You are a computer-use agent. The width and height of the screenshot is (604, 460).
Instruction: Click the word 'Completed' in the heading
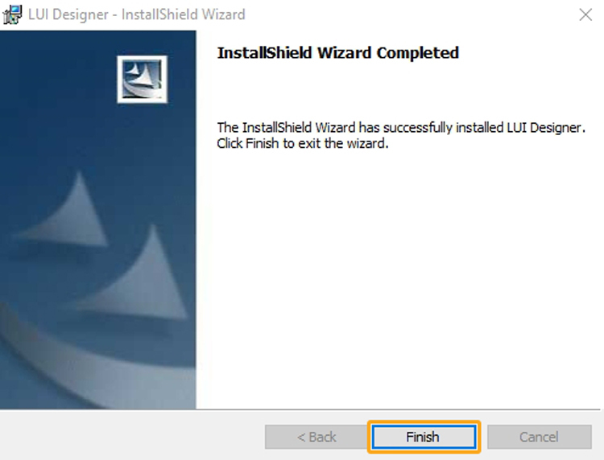point(418,53)
